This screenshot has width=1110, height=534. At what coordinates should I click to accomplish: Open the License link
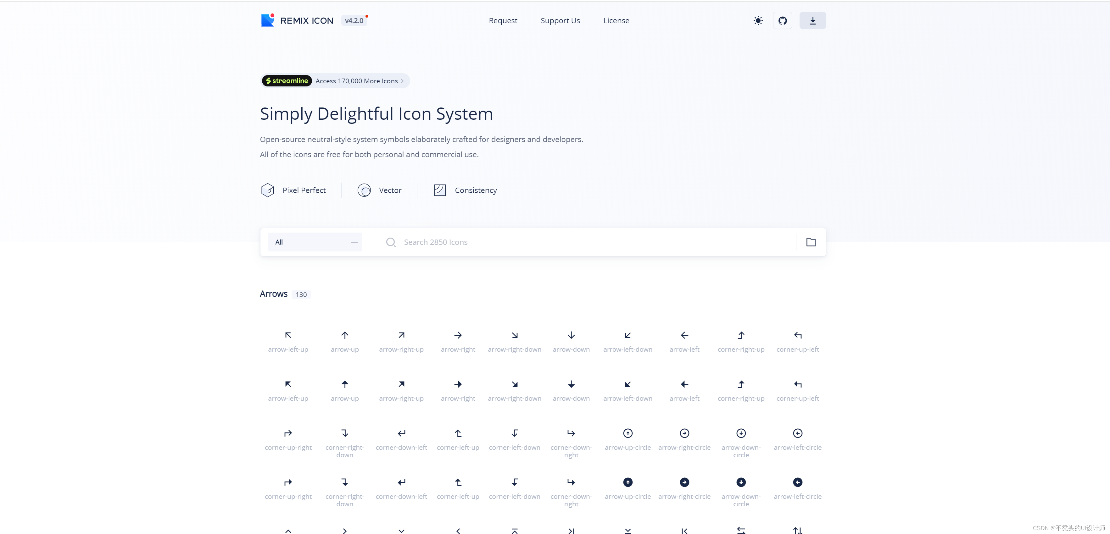616,21
